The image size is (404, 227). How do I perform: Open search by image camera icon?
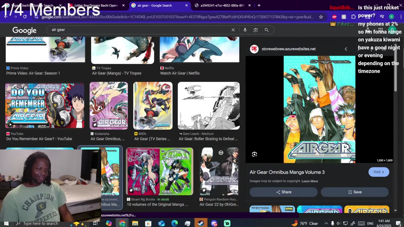[256, 30]
